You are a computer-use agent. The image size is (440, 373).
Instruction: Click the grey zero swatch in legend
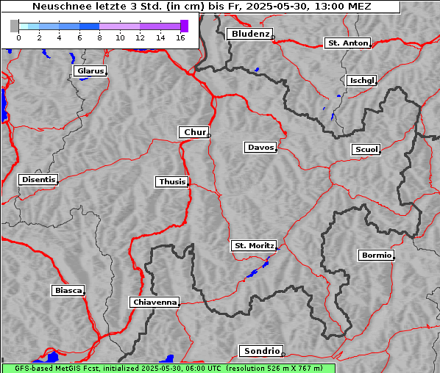click(14, 26)
